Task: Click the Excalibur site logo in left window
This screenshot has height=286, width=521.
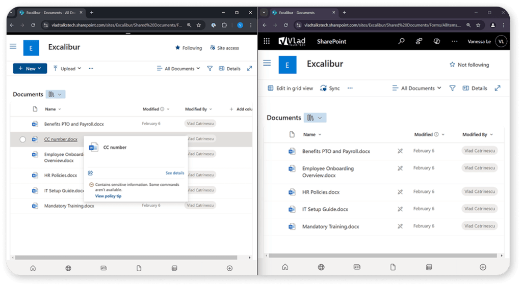Action: pos(31,48)
